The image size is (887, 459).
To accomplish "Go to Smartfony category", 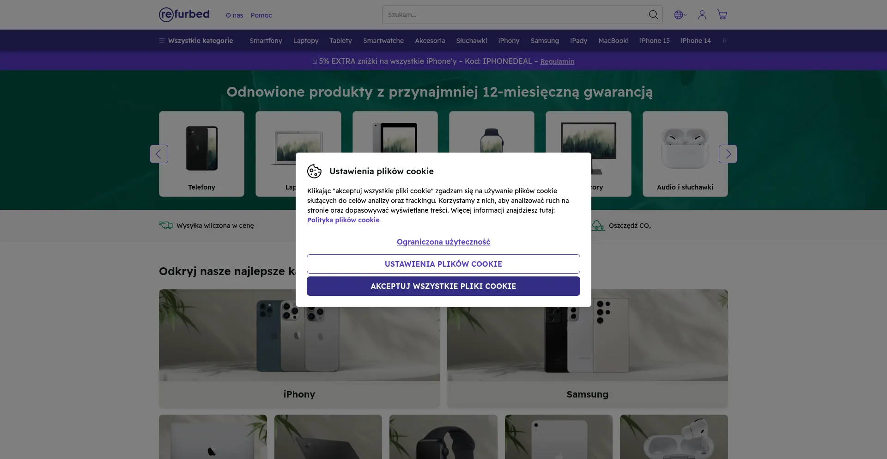I will (x=266, y=41).
